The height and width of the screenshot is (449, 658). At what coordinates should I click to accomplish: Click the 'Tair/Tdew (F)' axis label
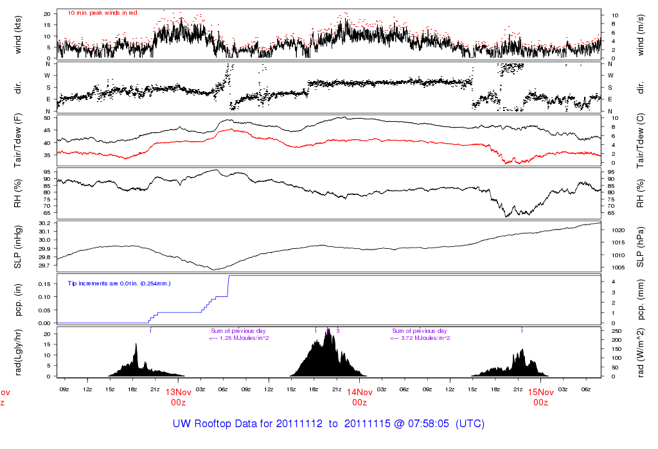point(17,140)
